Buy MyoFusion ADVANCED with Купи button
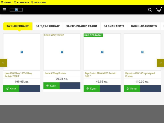Viewport: 164px width, 123px height. tap(92, 89)
